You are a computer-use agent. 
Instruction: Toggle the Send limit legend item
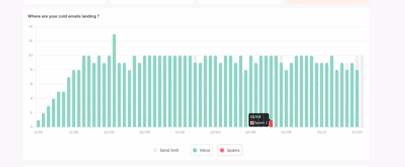[166, 150]
